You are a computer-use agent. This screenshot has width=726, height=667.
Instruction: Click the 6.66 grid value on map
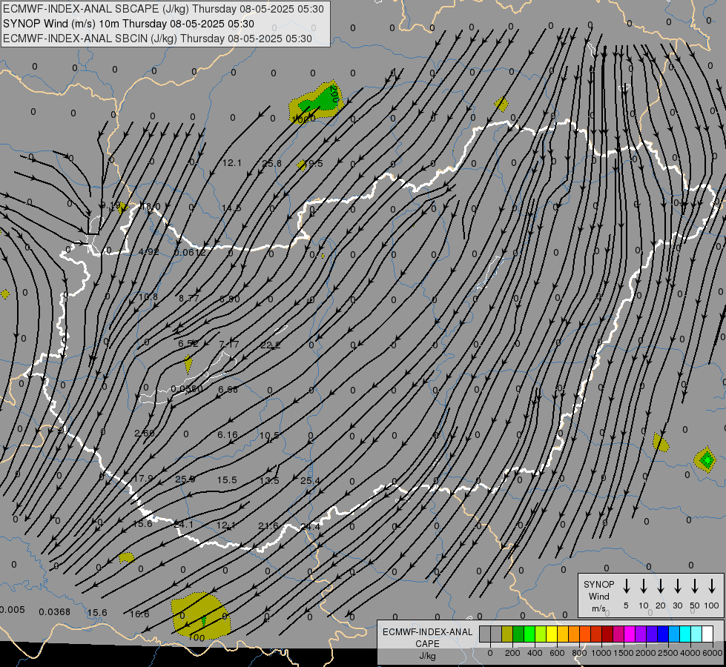click(228, 390)
